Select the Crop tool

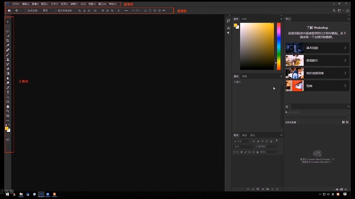click(x=8, y=40)
